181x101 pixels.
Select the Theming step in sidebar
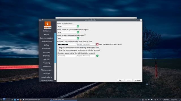[x=46, y=56]
